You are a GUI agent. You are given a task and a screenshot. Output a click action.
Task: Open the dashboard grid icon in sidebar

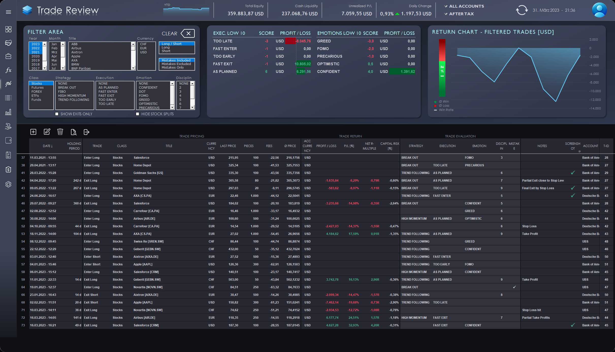(x=8, y=29)
